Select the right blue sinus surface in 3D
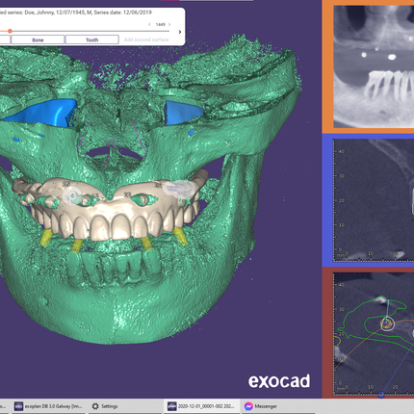414x414 pixels. coord(183,113)
